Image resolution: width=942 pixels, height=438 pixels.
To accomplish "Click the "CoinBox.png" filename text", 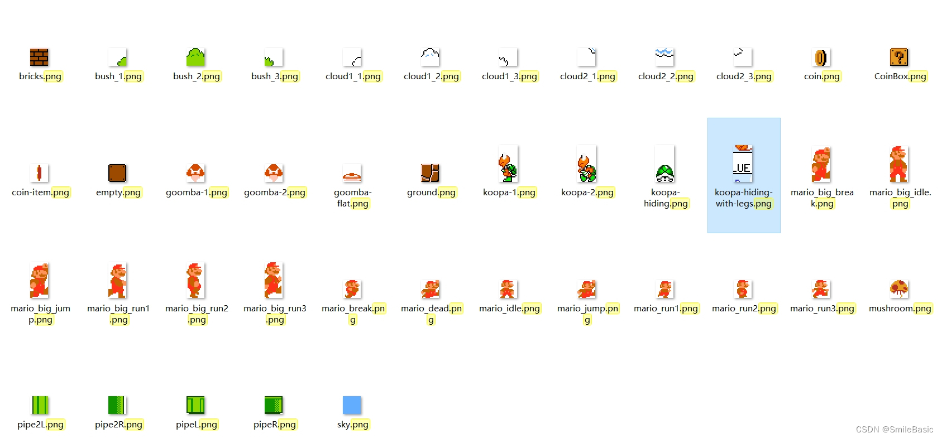I will tap(900, 76).
